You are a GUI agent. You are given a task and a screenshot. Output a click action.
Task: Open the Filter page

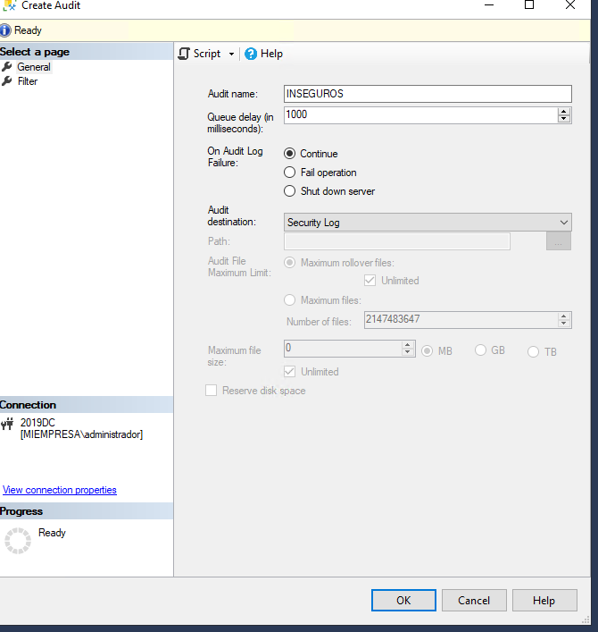click(x=28, y=81)
